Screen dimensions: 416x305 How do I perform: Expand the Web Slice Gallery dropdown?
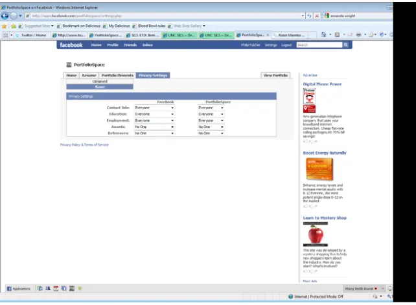(204, 26)
